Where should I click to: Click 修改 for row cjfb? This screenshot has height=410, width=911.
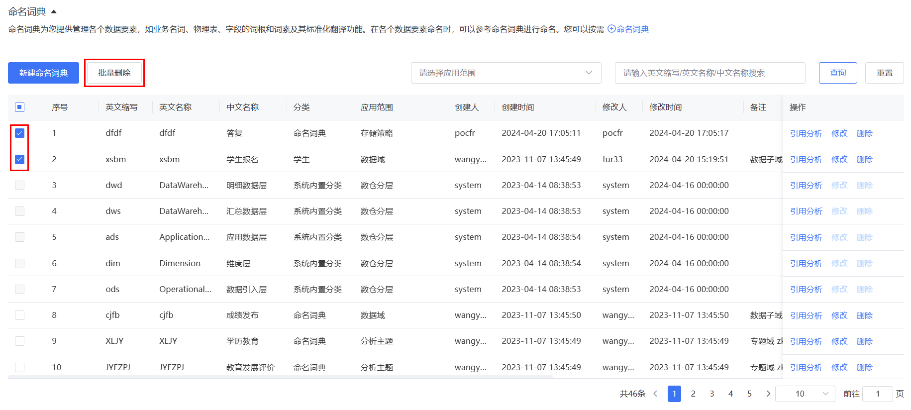(839, 315)
